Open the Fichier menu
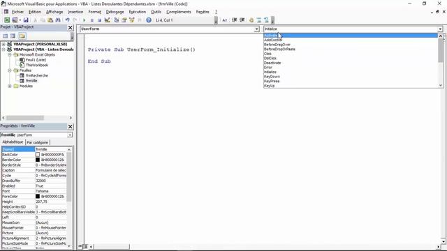The image size is (447, 251). pos(17,12)
